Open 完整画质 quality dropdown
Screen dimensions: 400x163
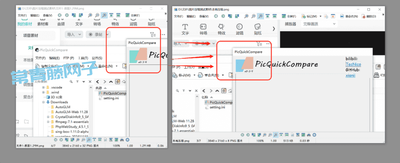click(319, 24)
